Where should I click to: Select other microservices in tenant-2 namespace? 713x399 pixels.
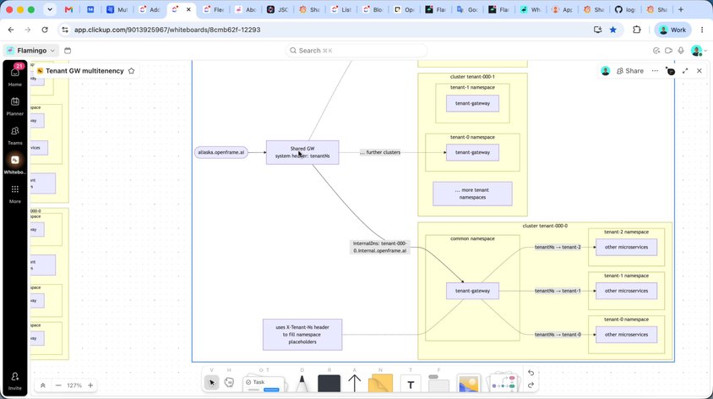coord(626,247)
